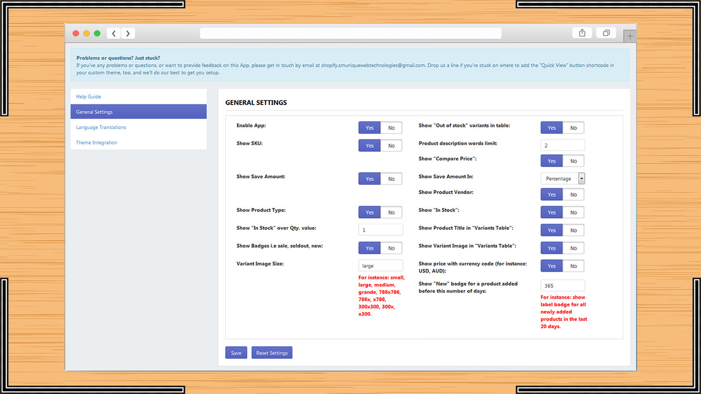Screen dimensions: 701x394
Task: Hide Out of stock variants in table
Action: point(573,127)
